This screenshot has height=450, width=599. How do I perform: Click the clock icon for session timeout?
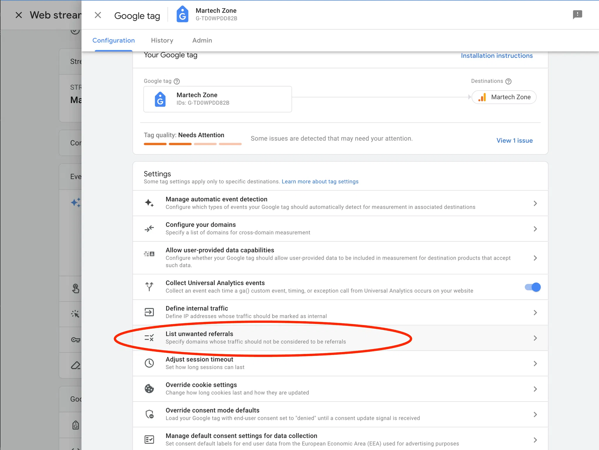coord(149,363)
